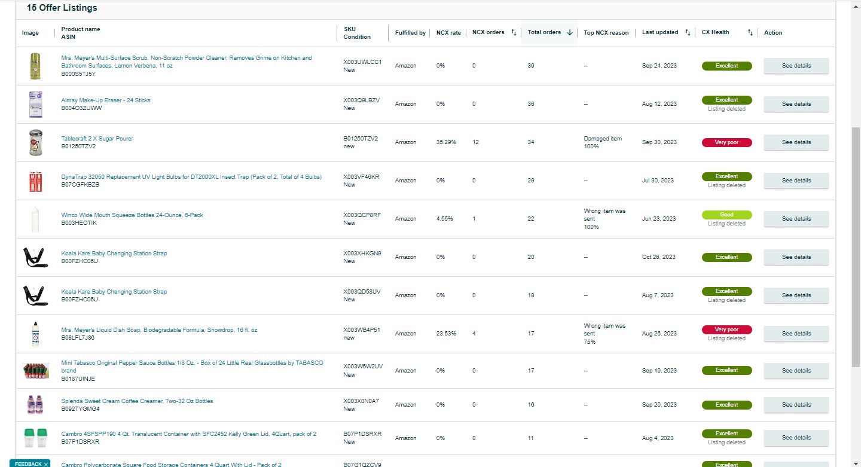
Task: Select the ASIN text B004O3ZUWW
Action: [x=82, y=108]
